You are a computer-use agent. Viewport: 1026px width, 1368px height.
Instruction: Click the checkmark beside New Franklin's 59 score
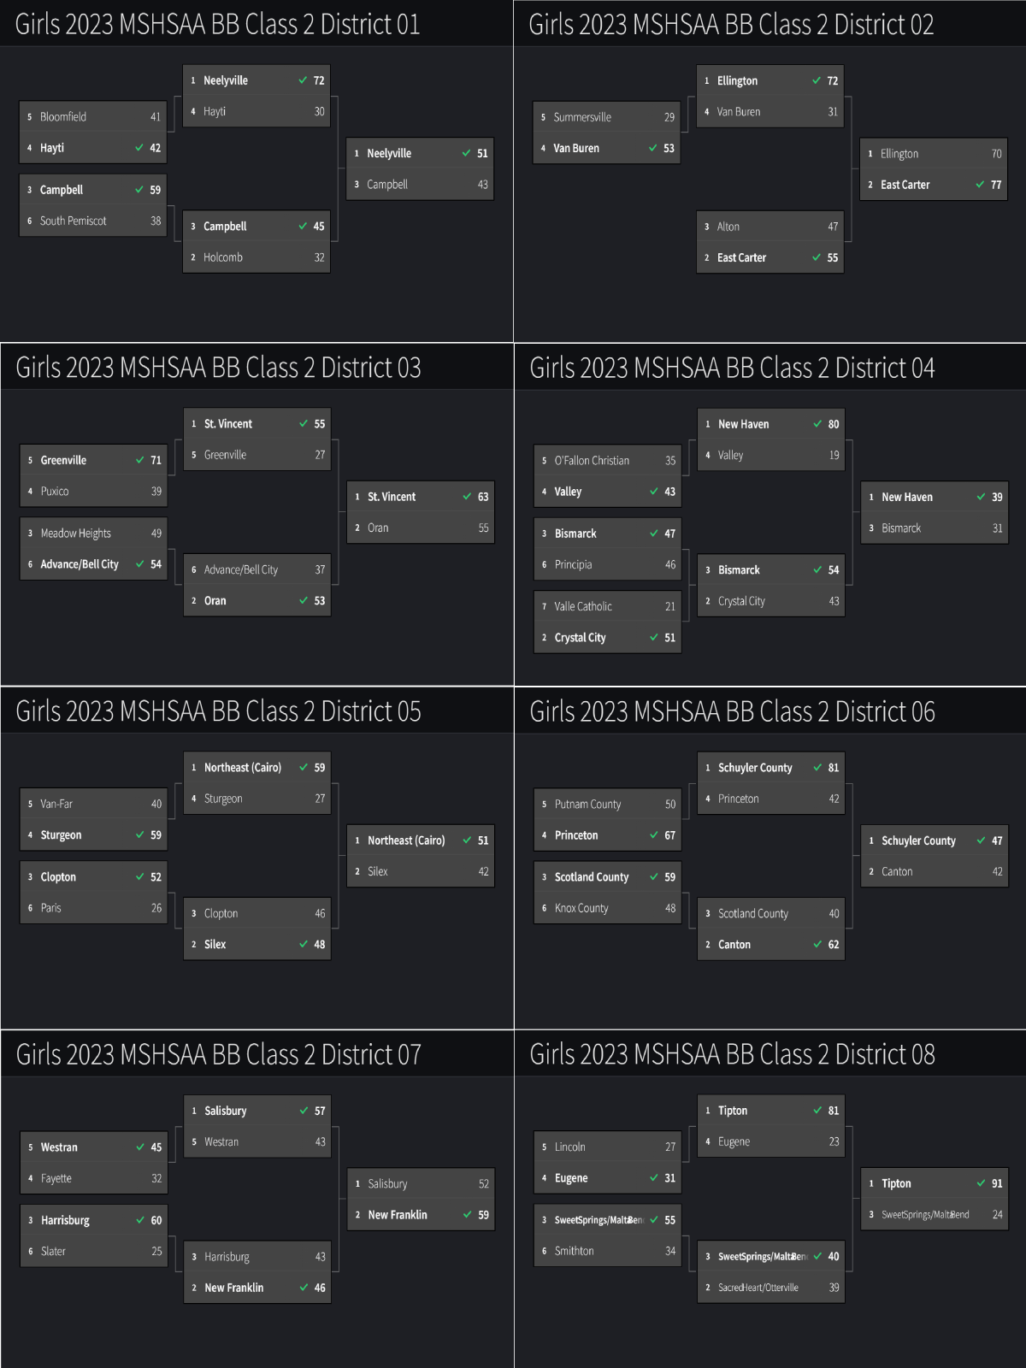tap(468, 1215)
